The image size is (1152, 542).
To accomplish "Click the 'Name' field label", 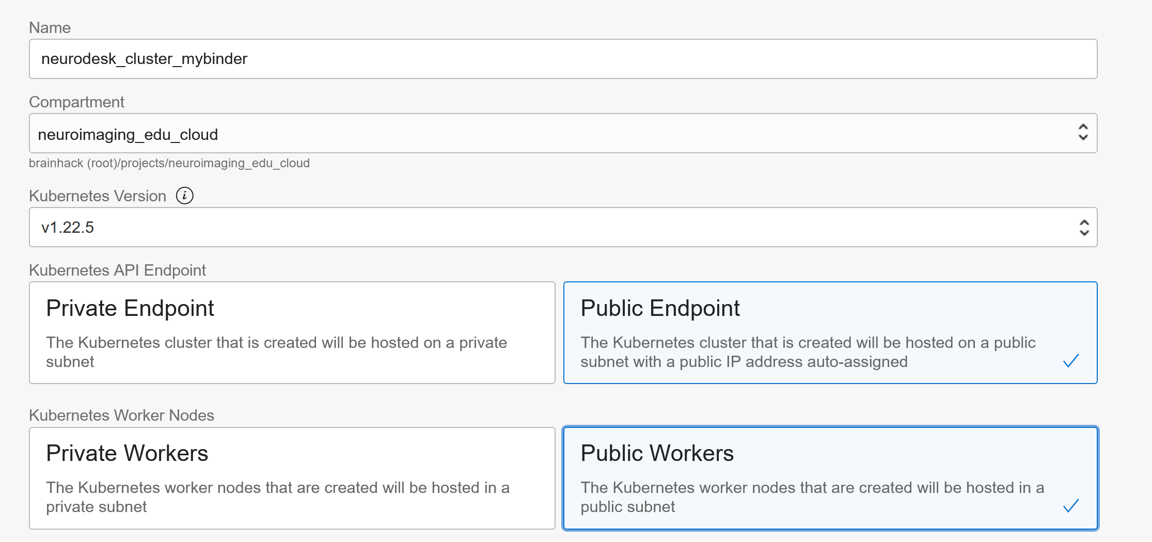I will (50, 27).
